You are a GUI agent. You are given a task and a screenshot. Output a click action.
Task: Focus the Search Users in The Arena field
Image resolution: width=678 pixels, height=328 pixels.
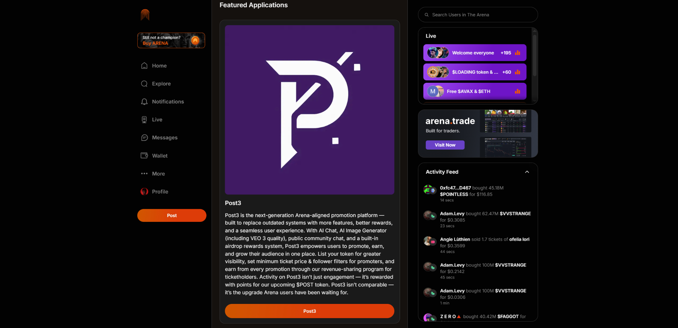pos(478,15)
